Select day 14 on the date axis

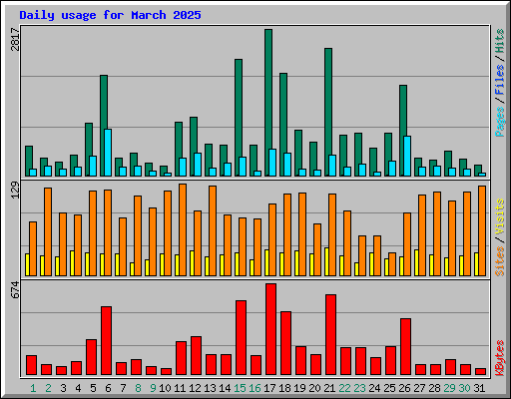point(225,388)
